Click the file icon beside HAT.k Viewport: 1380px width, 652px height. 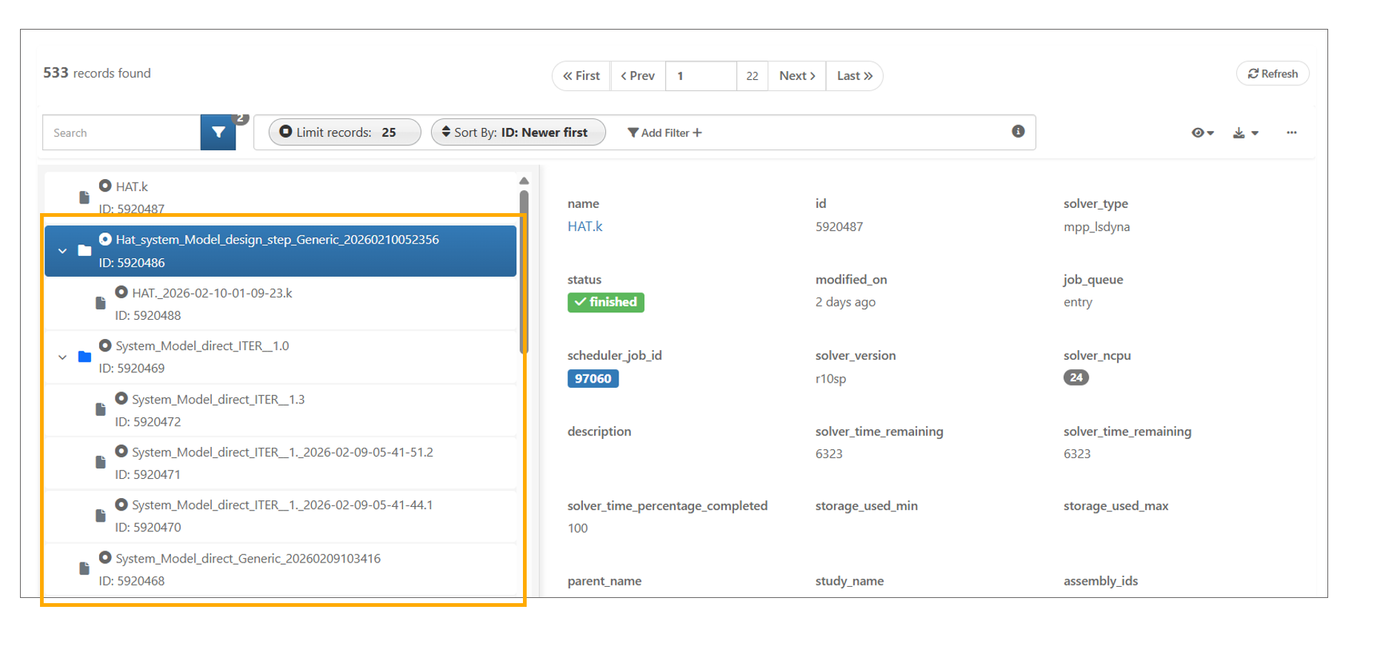click(x=84, y=198)
